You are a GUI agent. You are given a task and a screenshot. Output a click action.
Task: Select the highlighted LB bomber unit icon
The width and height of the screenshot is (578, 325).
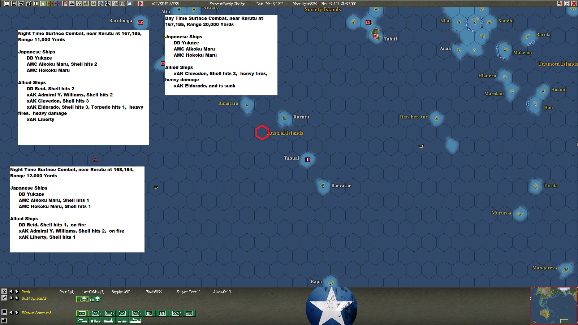click(82, 299)
